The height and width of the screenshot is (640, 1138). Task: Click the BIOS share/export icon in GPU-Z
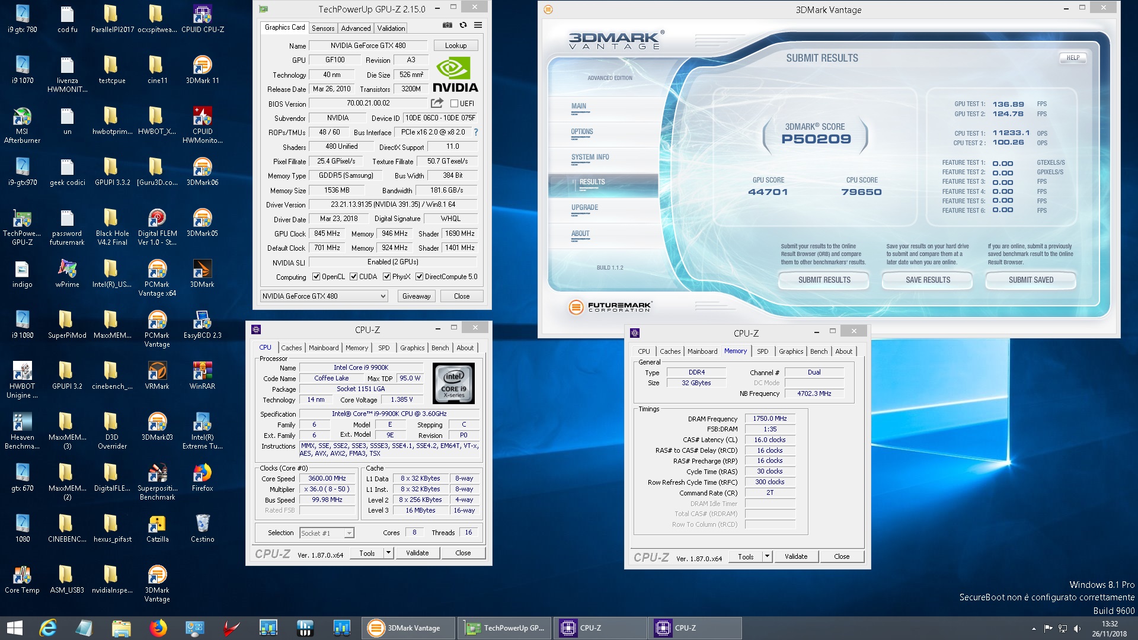(437, 103)
